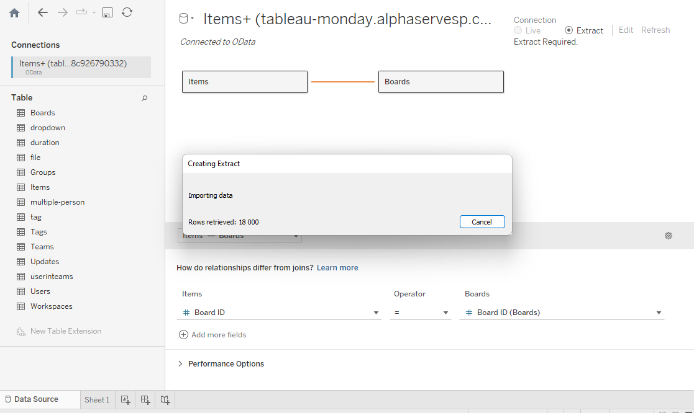Expand the Performance Options section
This screenshot has width=694, height=413.
pos(181,364)
